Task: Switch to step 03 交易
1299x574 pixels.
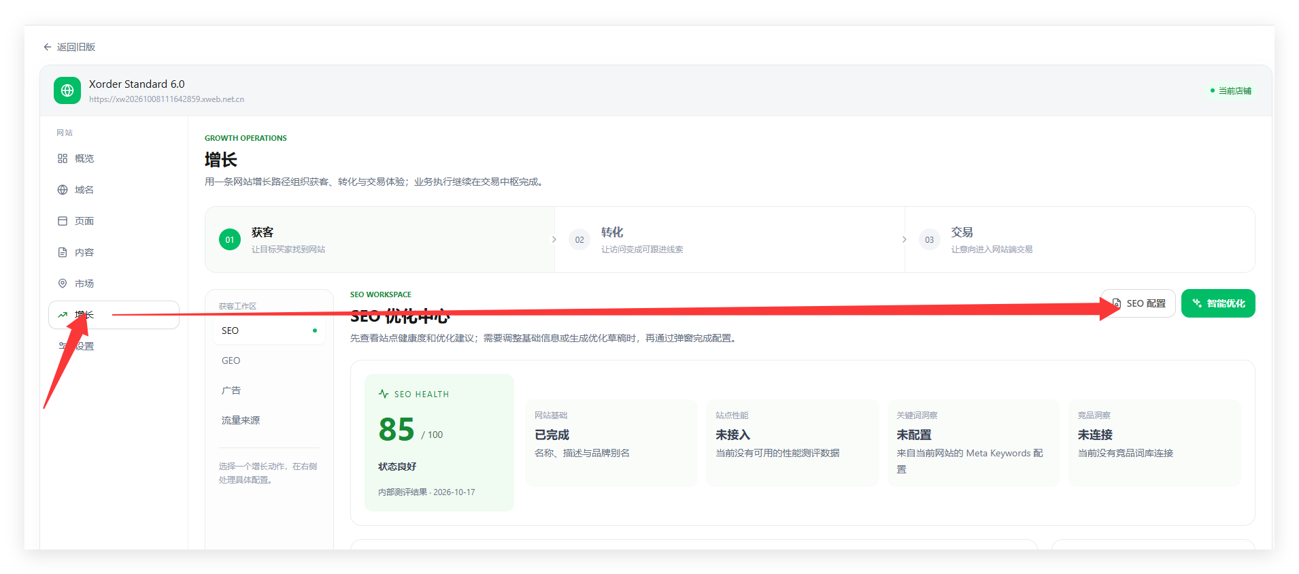Action: tap(1080, 239)
